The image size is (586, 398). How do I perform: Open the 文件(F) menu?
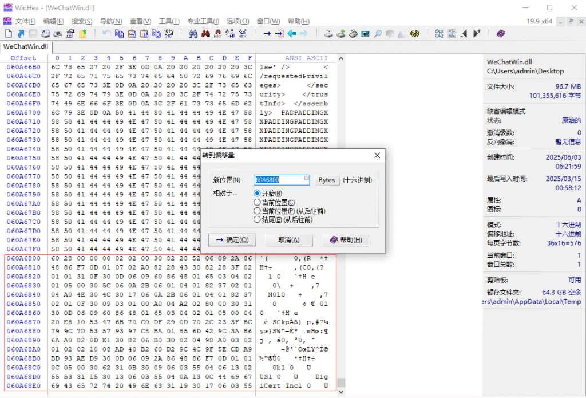pyautogui.click(x=25, y=21)
